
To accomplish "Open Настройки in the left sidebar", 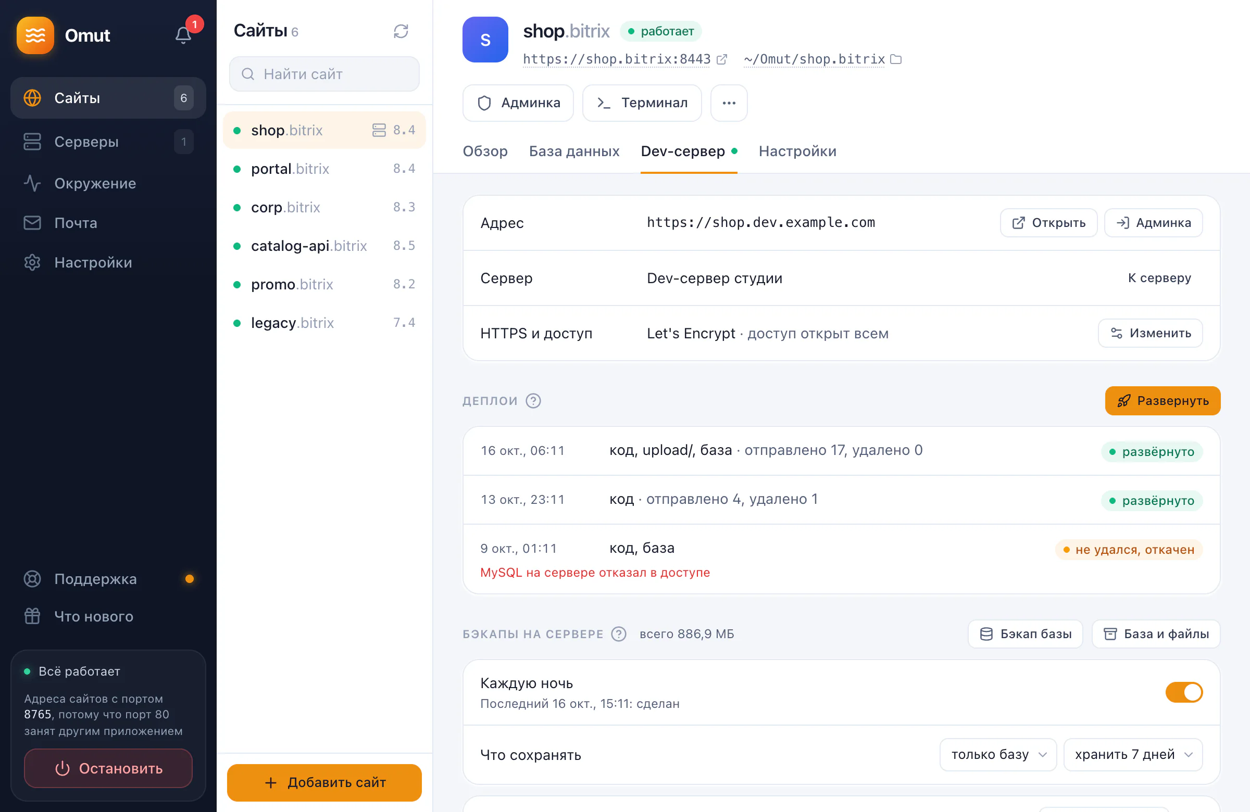I will tap(108, 262).
